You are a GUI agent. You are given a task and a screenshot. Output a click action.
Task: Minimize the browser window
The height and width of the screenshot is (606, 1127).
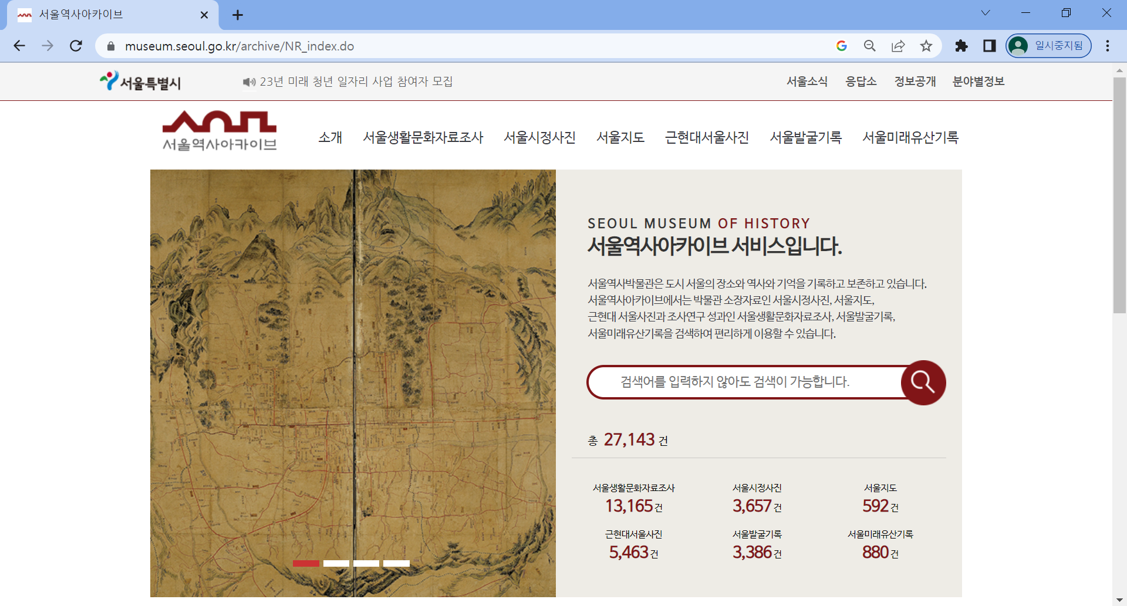click(1026, 13)
